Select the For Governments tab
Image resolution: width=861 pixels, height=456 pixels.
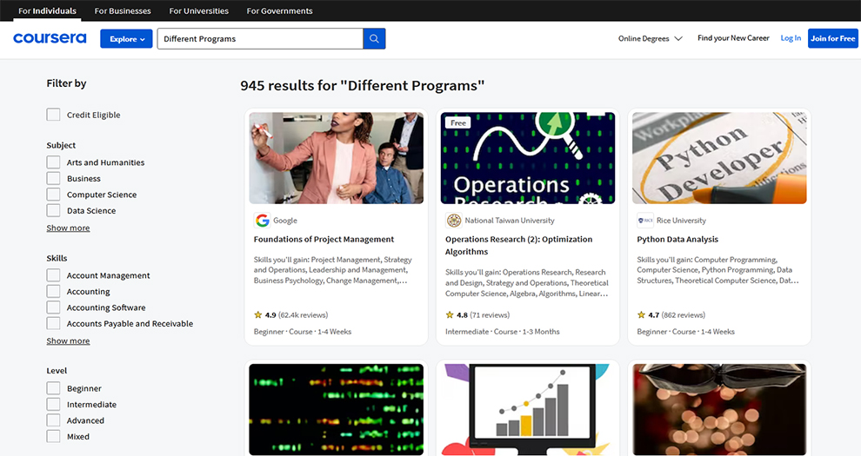tap(279, 10)
